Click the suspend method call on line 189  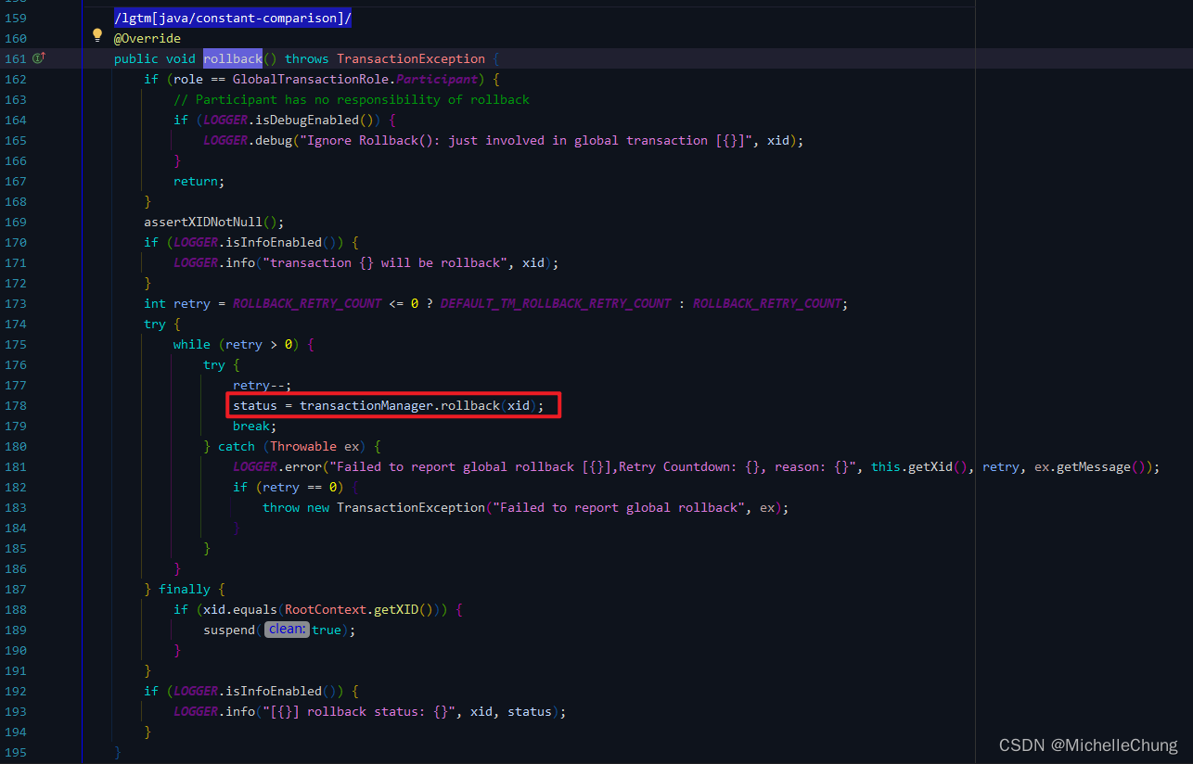click(x=229, y=630)
